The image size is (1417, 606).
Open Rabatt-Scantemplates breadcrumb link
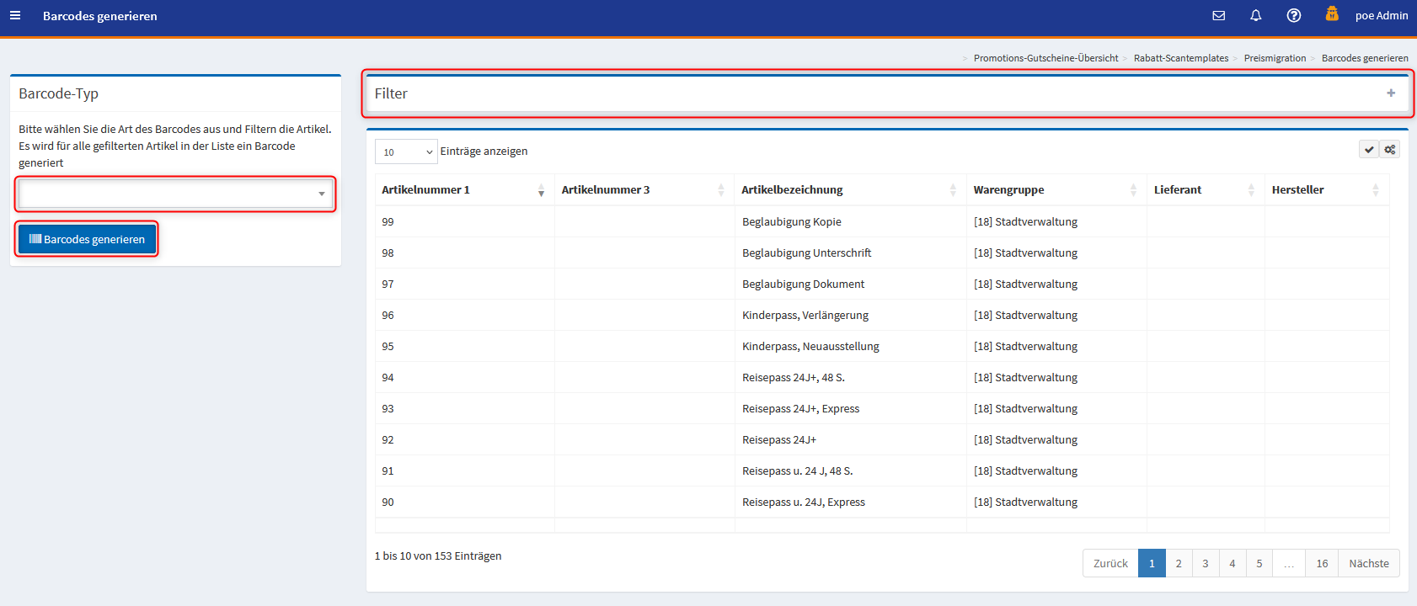pos(1180,58)
